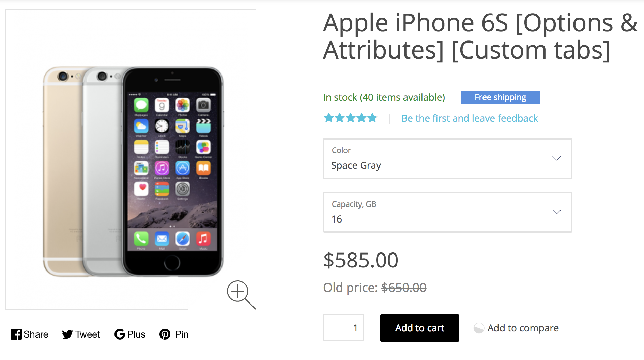Click the Pinterest Pin icon
Viewport: 644px width, 360px height.
click(x=165, y=334)
